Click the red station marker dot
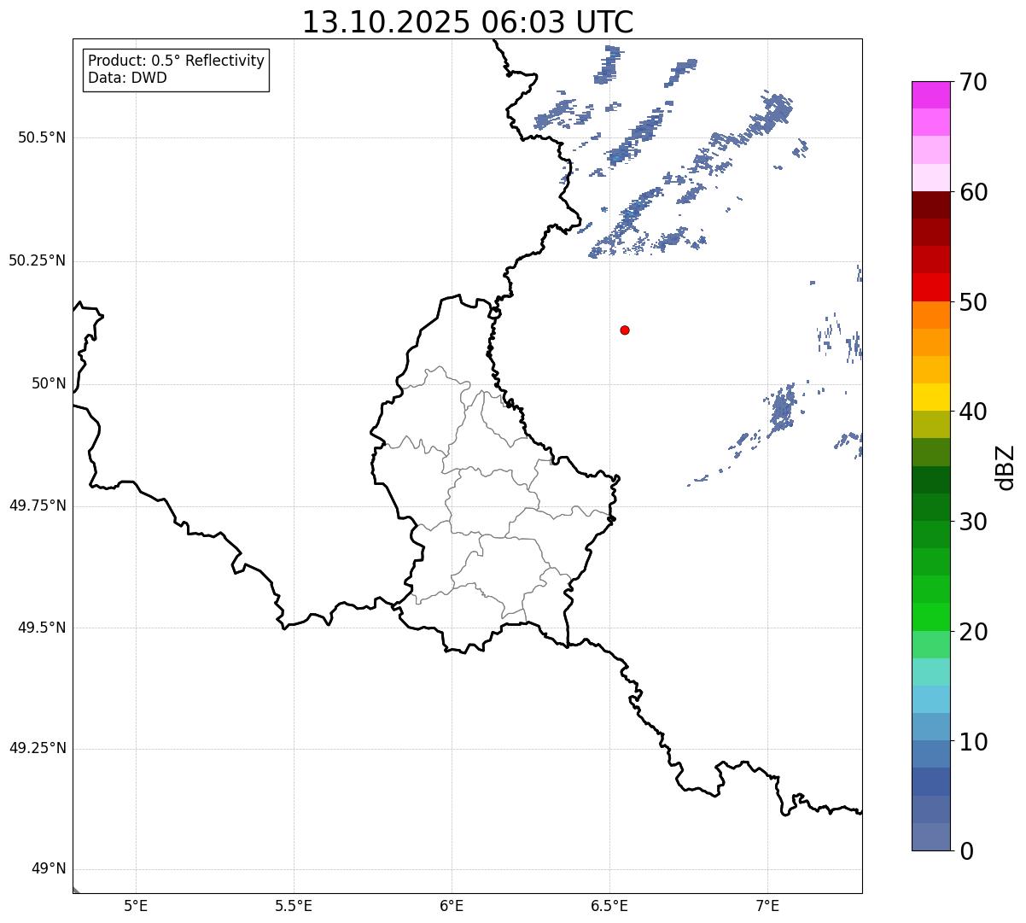The width and height of the screenshot is (1026, 923). pos(625,330)
